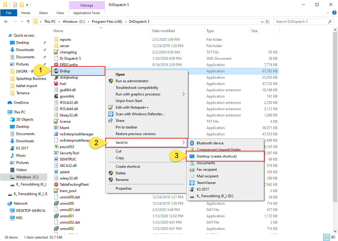Click 'libeay32.dll' file name
338x241 pixels.
(x=69, y=115)
